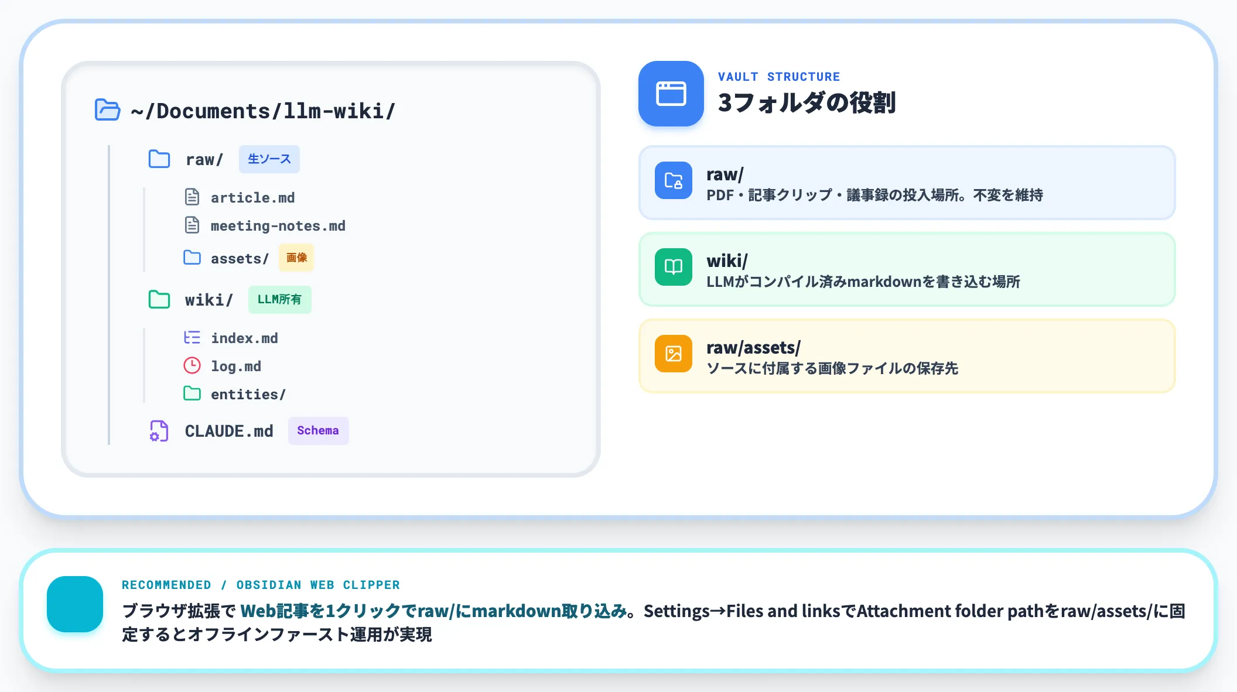Select the assets/ subfolder name

pos(240,258)
